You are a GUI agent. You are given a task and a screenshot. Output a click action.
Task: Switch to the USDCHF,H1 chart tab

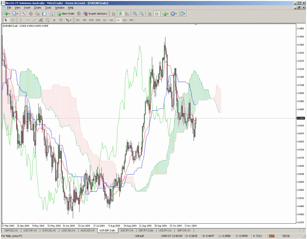[30, 230]
